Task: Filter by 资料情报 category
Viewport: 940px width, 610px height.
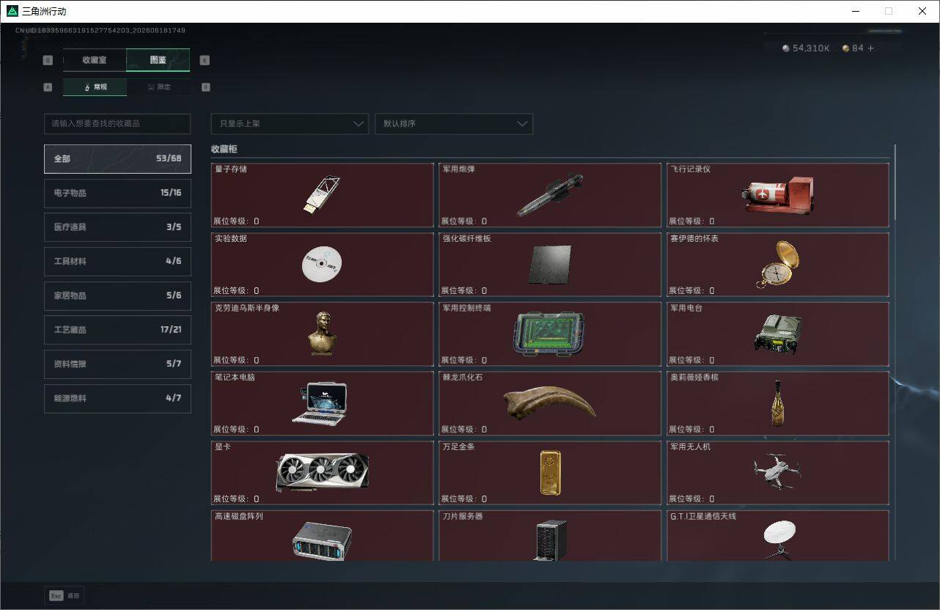Action: pyautogui.click(x=117, y=364)
